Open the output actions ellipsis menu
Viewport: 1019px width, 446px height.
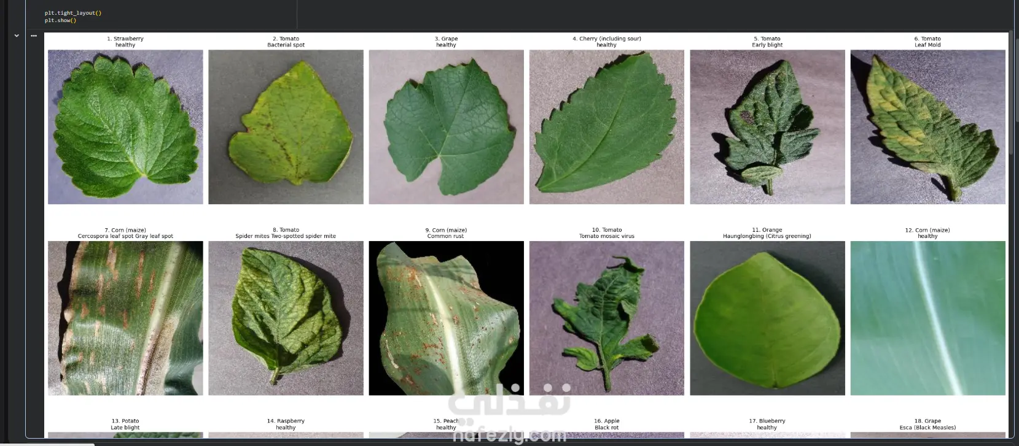point(34,36)
